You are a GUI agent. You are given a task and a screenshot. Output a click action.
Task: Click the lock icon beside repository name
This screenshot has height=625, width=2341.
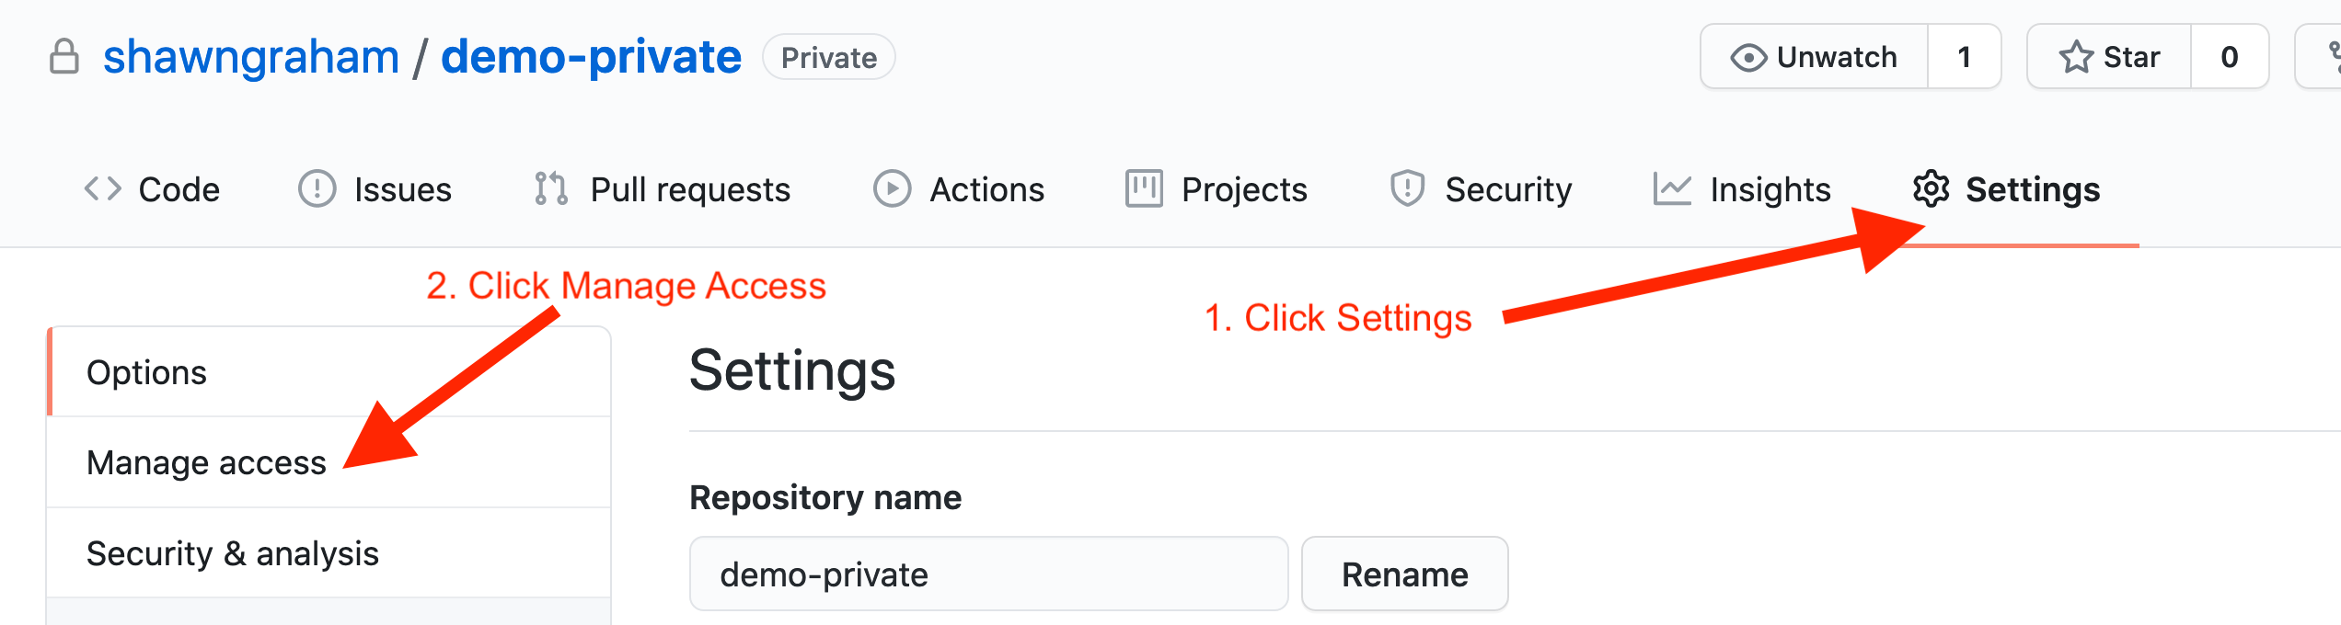click(x=64, y=56)
